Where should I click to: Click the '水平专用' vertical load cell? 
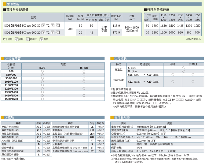click(104, 29)
